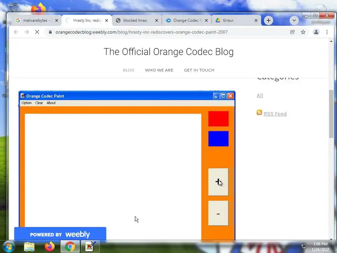Stop loading the page
Image resolution: width=337 pixels, height=253 pixels.
point(37,32)
